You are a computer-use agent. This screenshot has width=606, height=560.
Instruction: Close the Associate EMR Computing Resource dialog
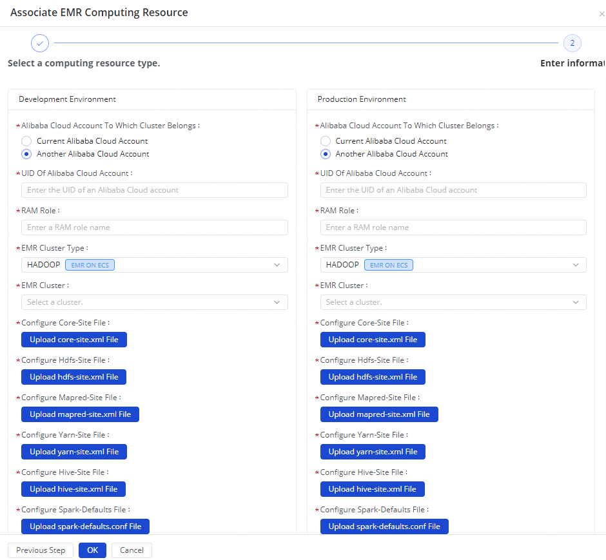pyautogui.click(x=601, y=14)
